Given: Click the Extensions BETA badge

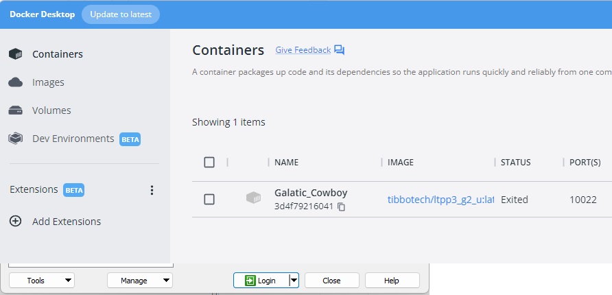Looking at the screenshot, I should (x=74, y=190).
